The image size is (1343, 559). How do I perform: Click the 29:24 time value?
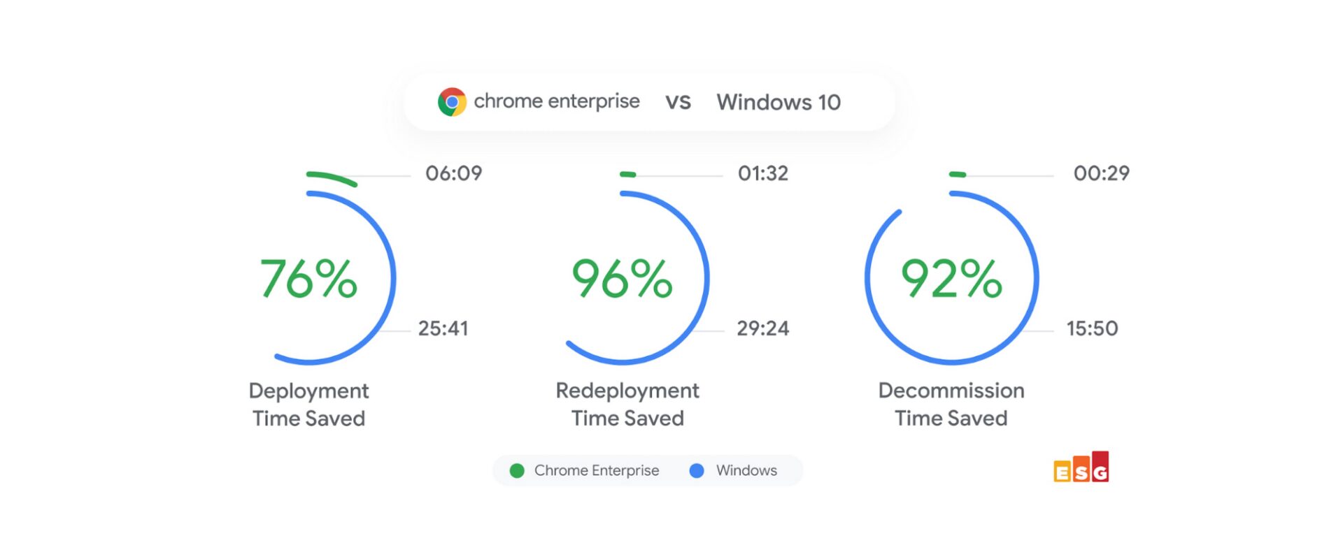point(763,328)
